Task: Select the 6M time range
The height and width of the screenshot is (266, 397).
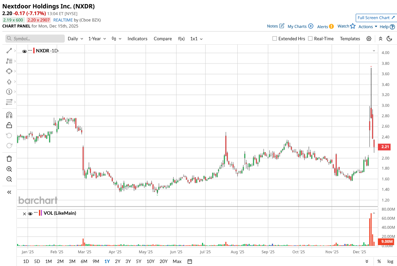Action: click(84, 261)
